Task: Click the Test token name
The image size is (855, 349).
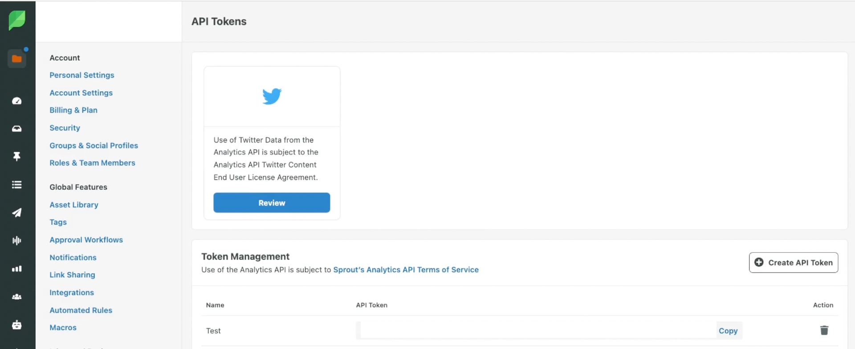Action: pos(213,331)
